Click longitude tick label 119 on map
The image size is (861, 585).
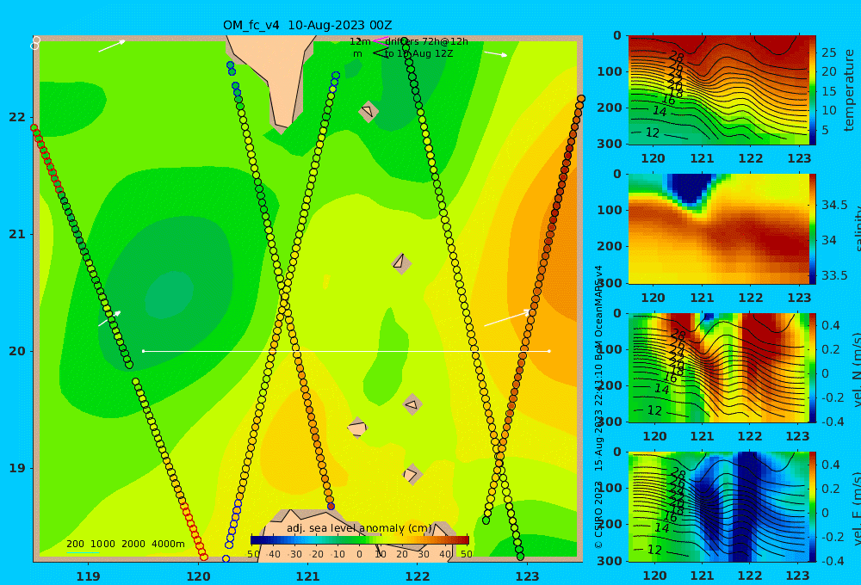[x=88, y=576]
